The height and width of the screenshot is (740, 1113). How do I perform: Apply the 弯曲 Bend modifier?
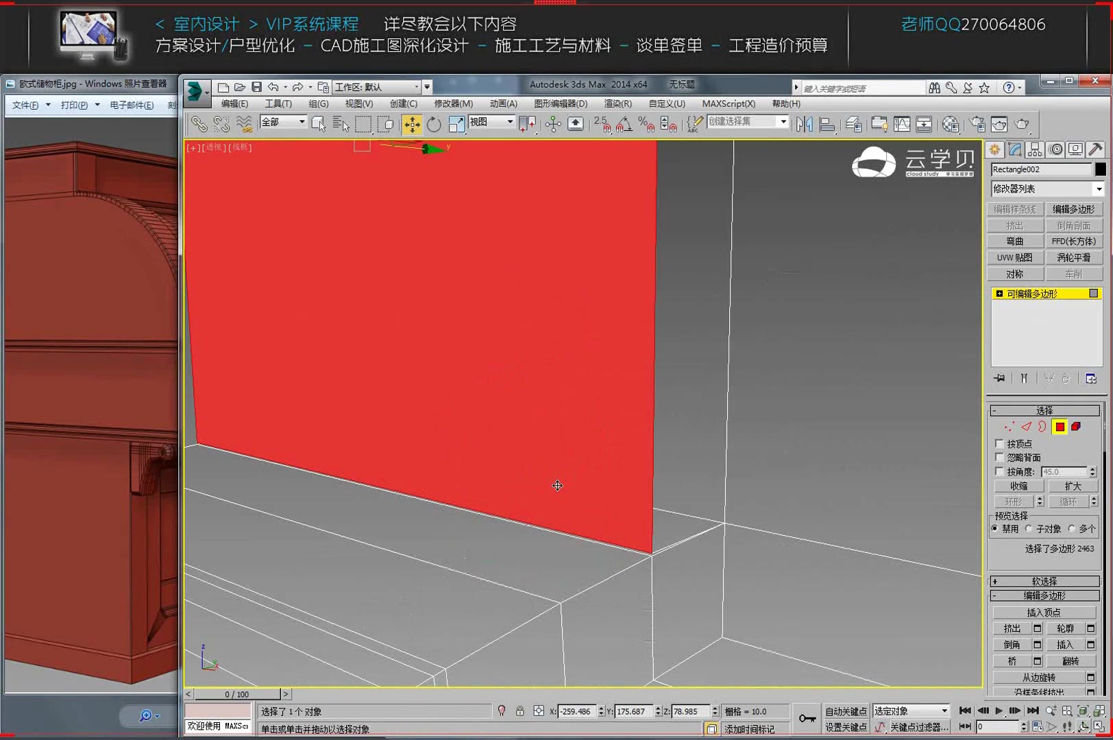tap(1015, 241)
